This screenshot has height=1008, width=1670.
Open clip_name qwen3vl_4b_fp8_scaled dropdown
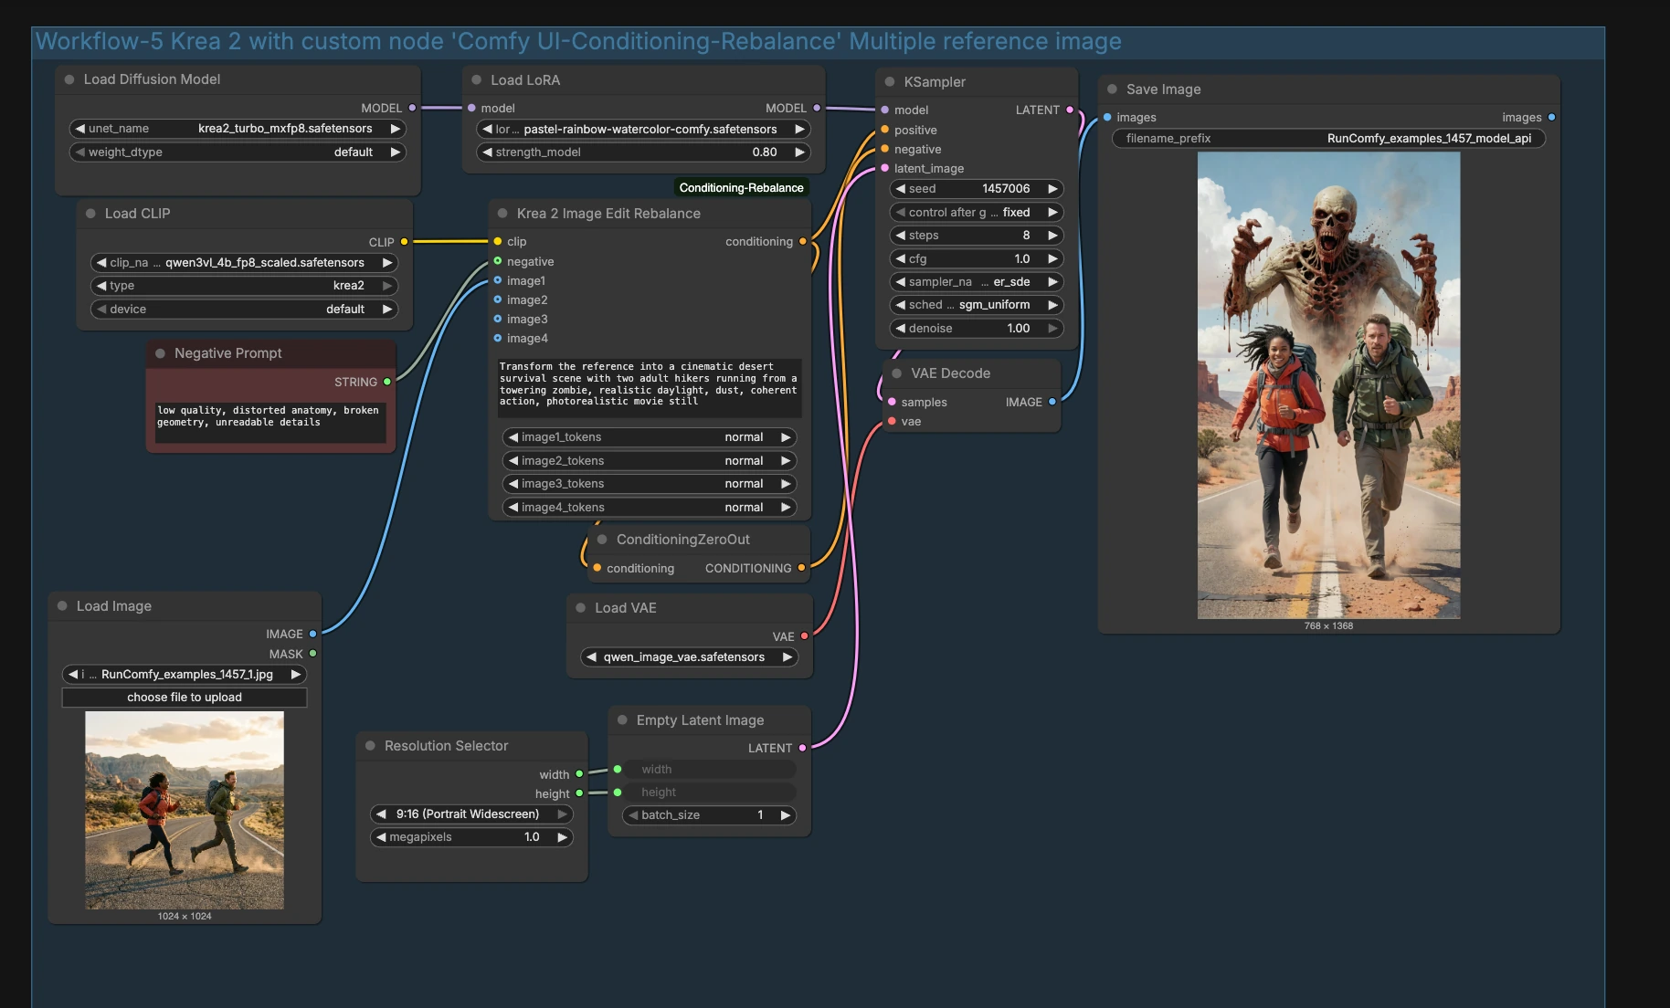tap(244, 263)
